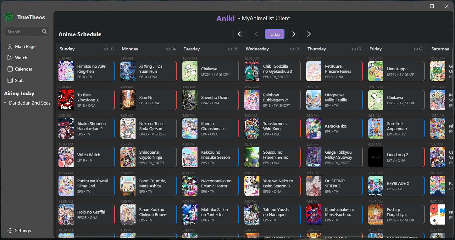Screen dimensions: 455x240
Task: Open Holo no Graffiti thumbnail
Action: pos(66,214)
